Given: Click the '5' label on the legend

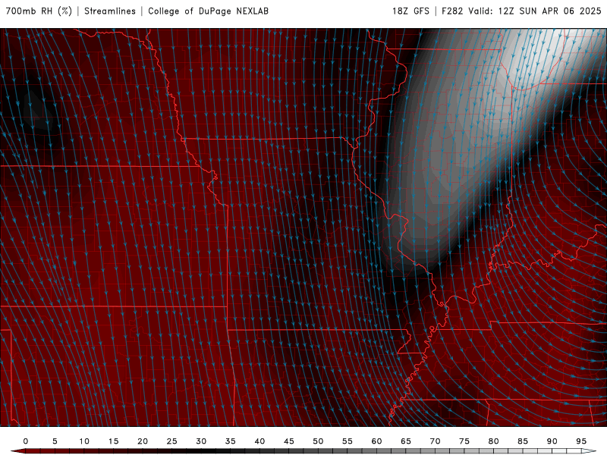Looking at the screenshot, I should click(x=55, y=441).
